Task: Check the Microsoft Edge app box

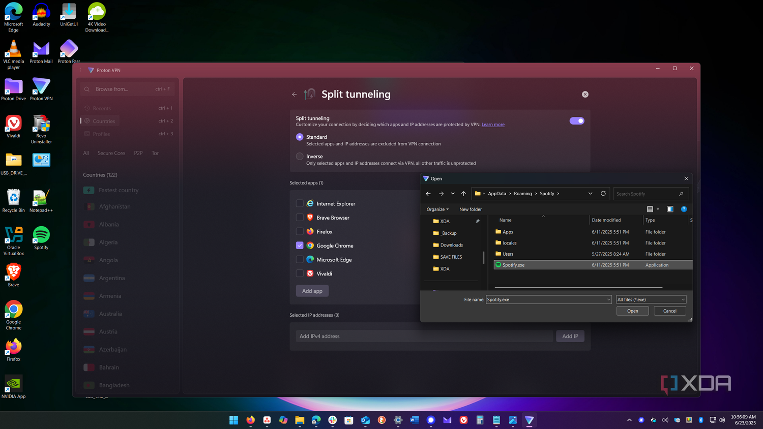Action: 300,259
